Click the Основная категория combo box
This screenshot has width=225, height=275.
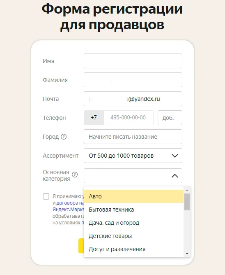(133, 176)
